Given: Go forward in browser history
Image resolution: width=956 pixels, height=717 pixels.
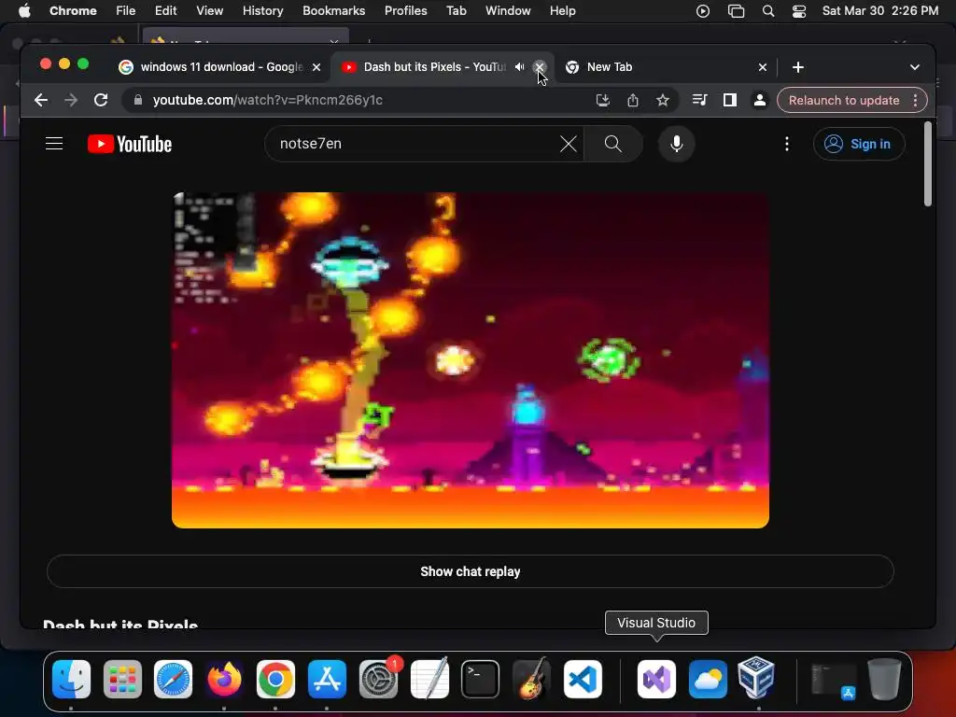Looking at the screenshot, I should coord(71,100).
